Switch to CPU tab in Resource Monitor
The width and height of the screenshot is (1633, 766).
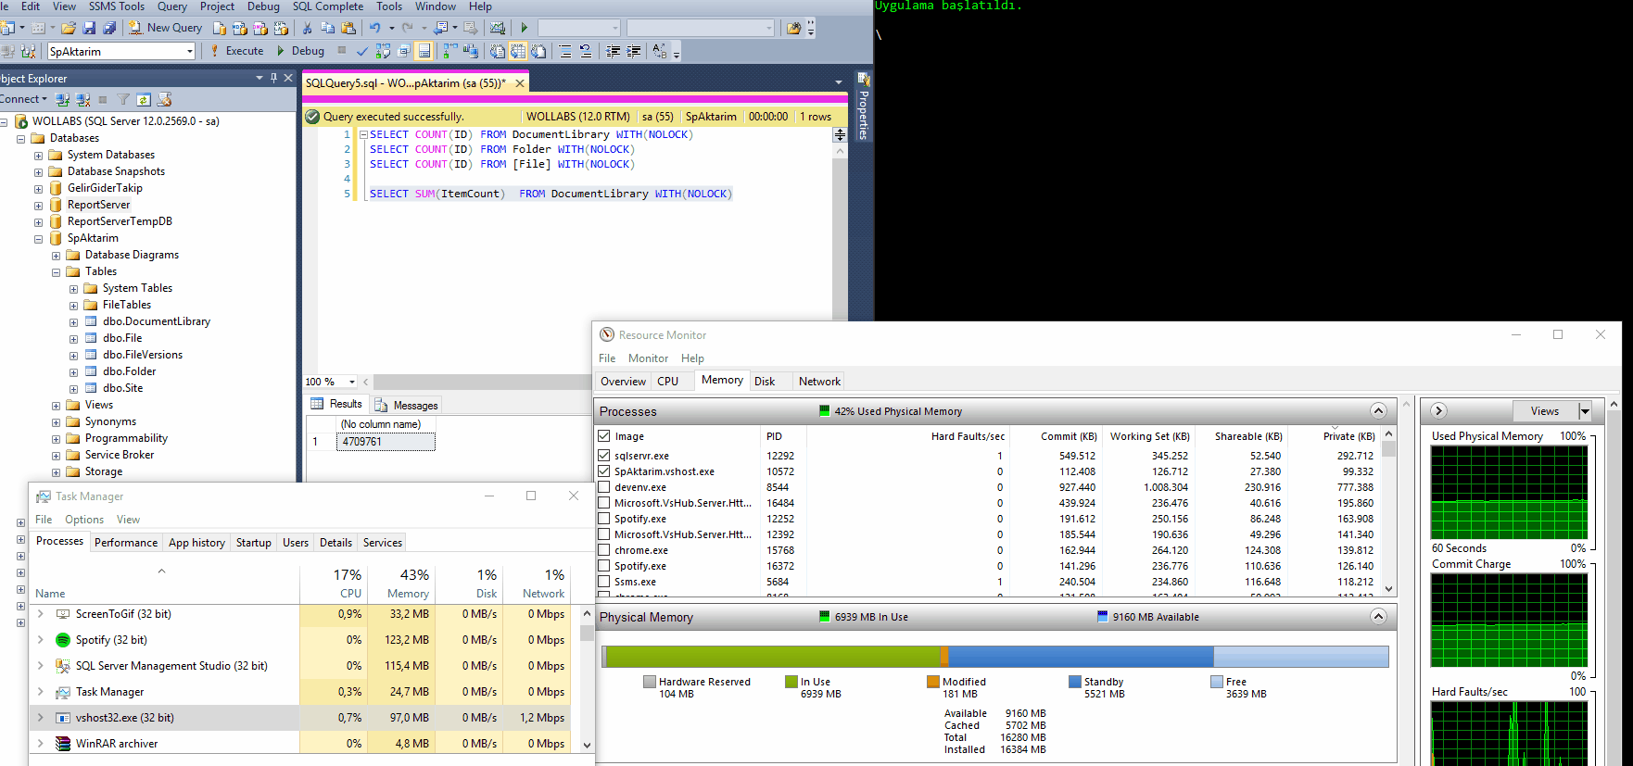pyautogui.click(x=668, y=382)
